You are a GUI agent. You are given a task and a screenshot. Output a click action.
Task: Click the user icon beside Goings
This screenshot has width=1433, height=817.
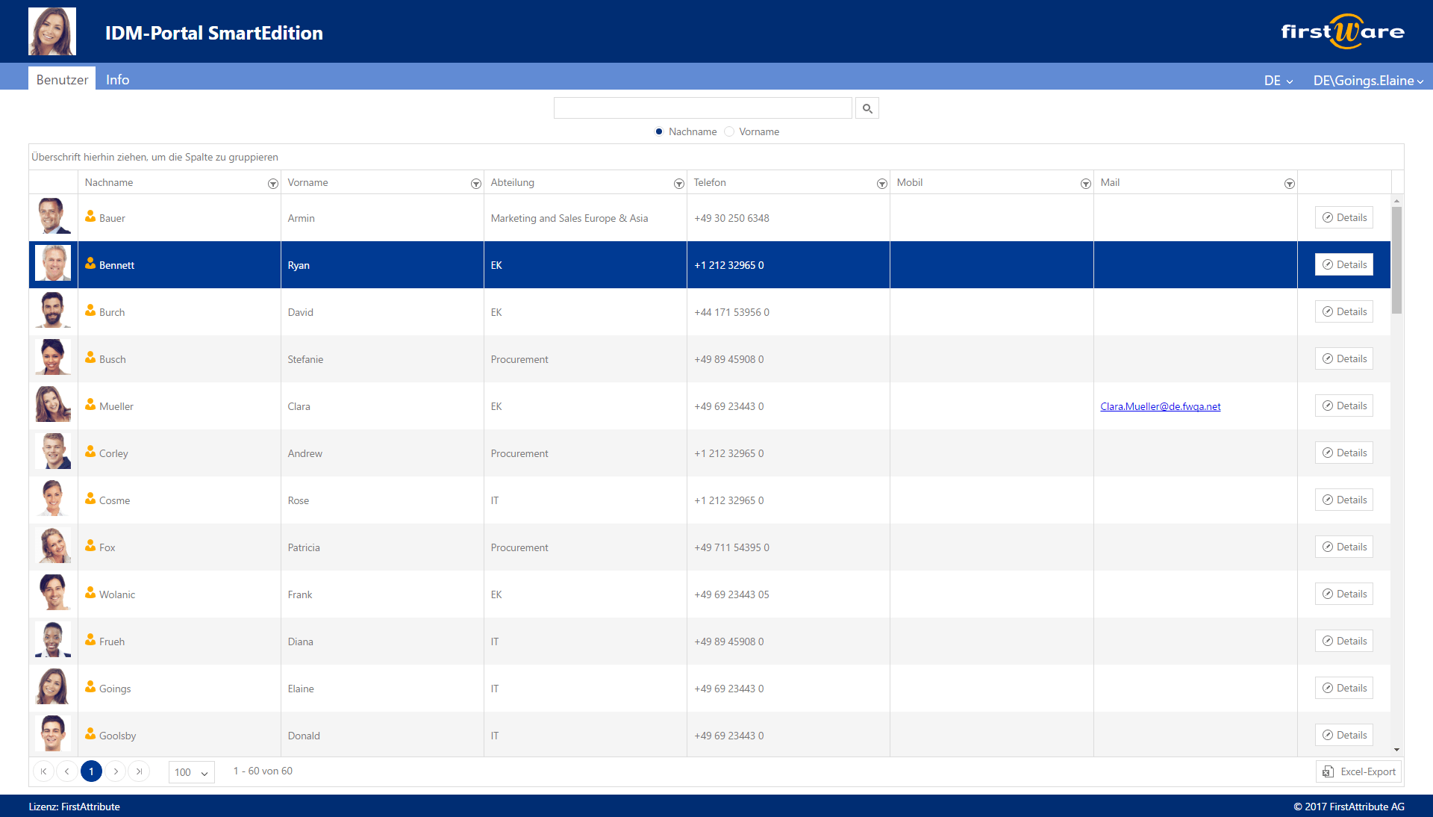pos(90,687)
